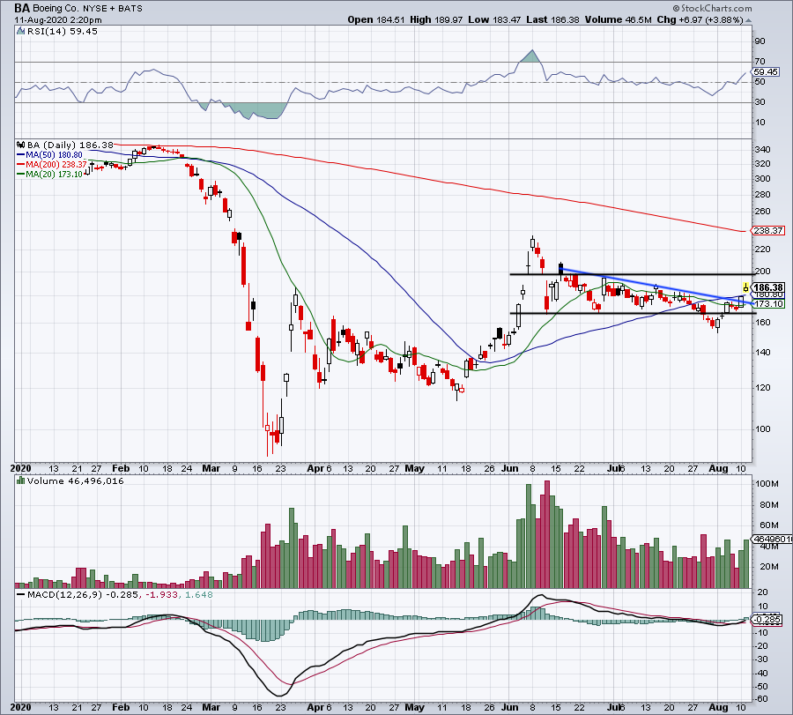Click the 238.37 MA(200) axis price tag

point(767,231)
